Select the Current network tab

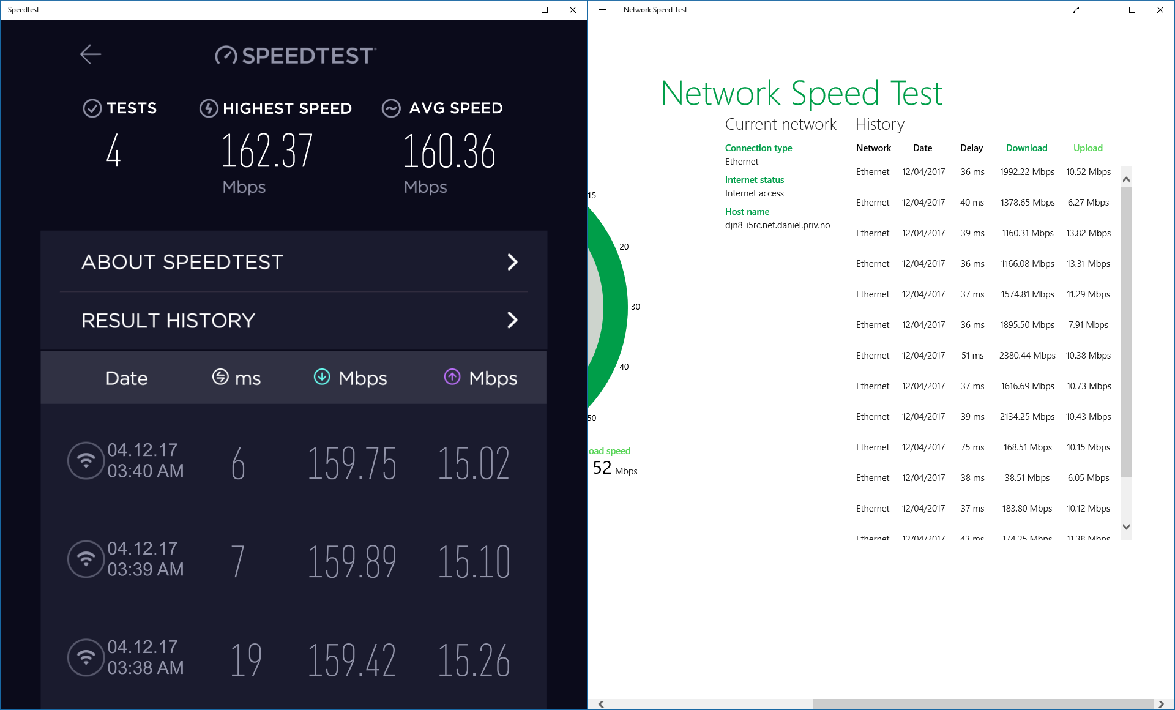[x=780, y=124]
